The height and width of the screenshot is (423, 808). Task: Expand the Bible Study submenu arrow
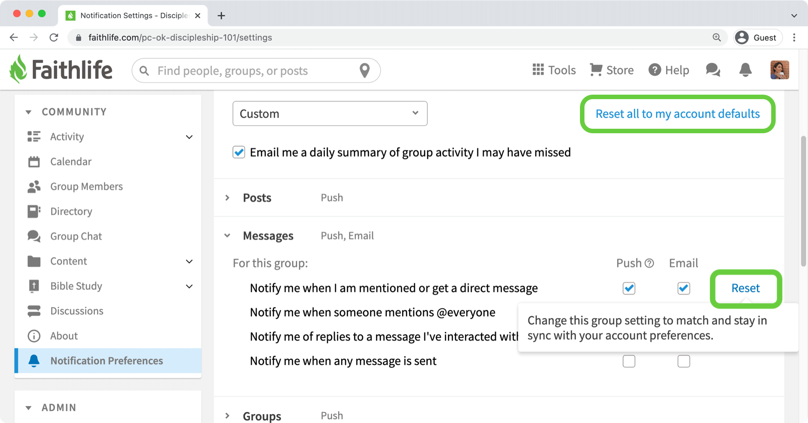[x=189, y=286]
